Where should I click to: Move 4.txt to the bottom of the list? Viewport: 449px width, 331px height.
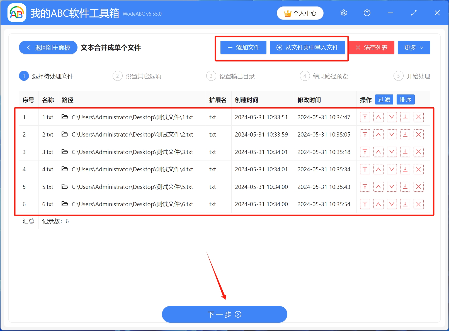pos(405,169)
